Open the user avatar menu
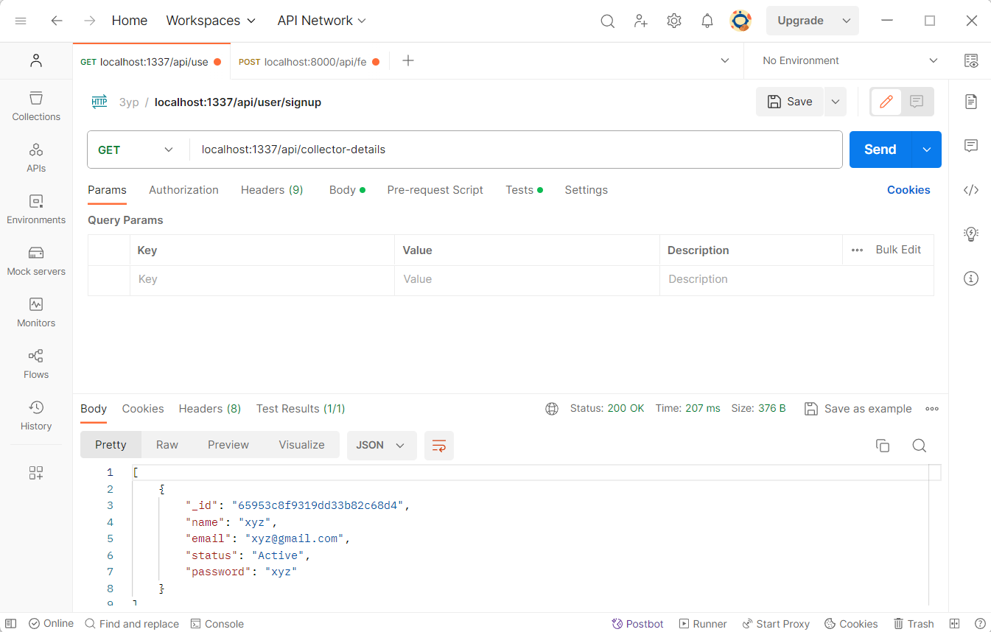Viewport: 991px width, 632px height. click(x=740, y=21)
